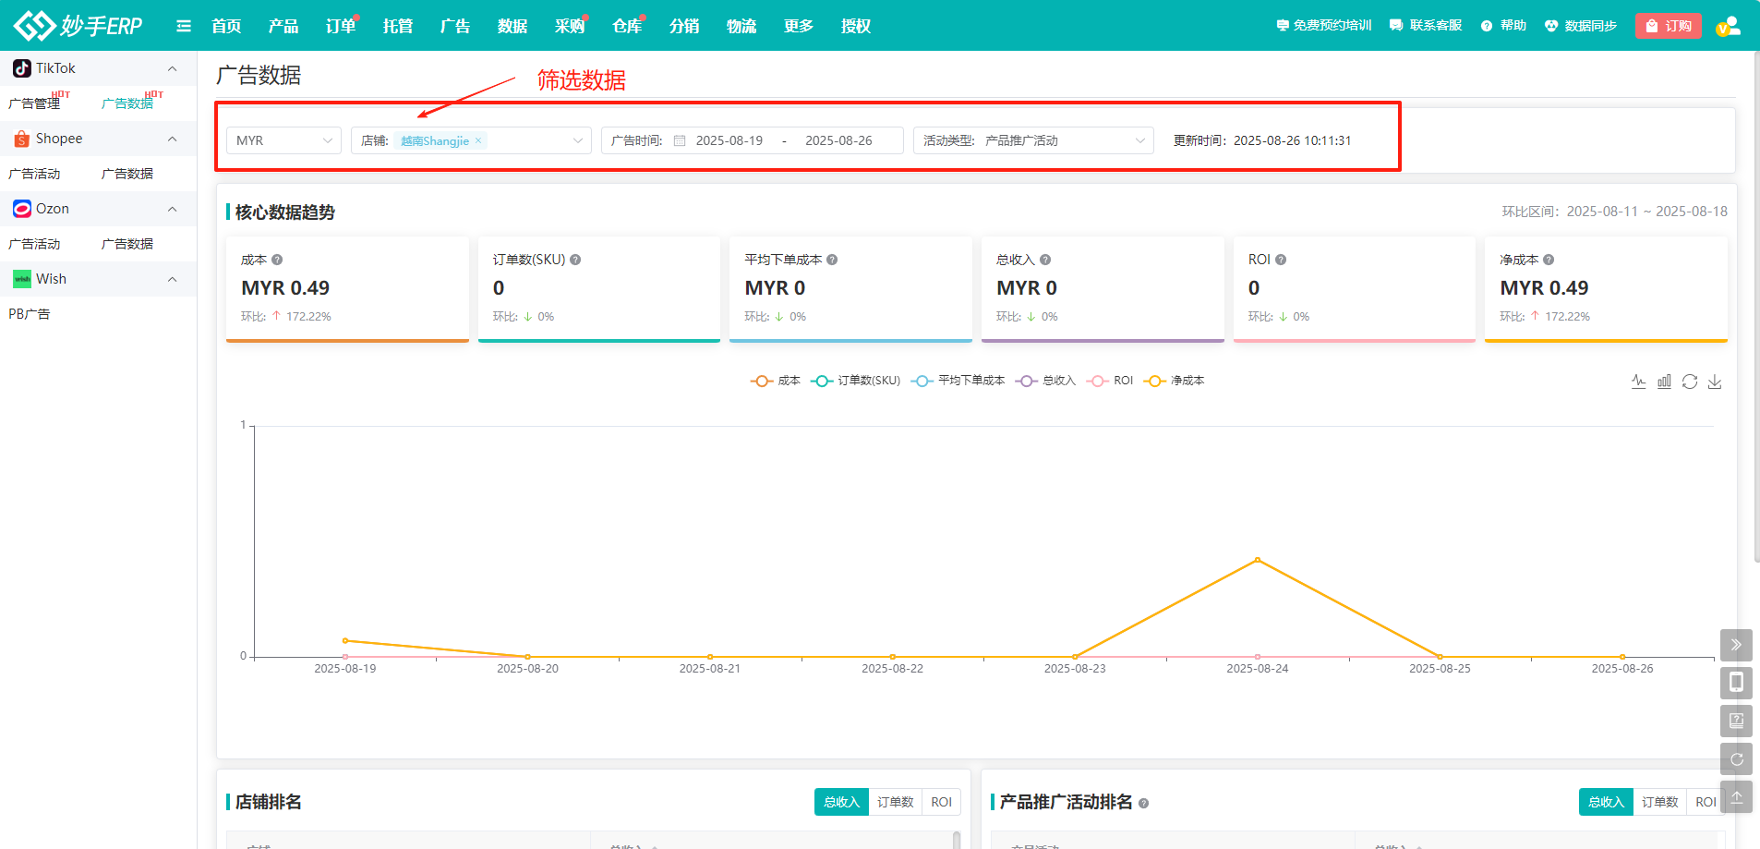Click calendar icon in 广告时间 field
This screenshot has width=1760, height=849.
click(x=680, y=140)
